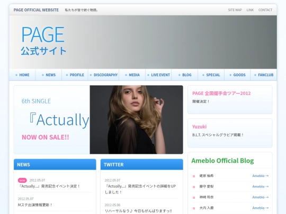Switch to the MEDIA navigation tab
Image resolution: width=286 pixels, height=214 pixels.
[132, 75]
